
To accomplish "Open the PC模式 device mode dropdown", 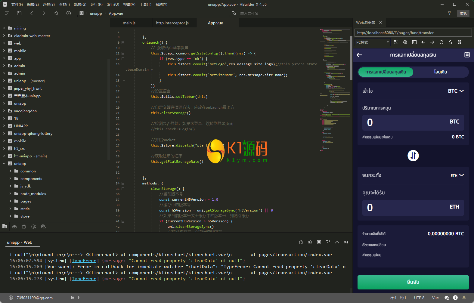I will [x=372, y=42].
